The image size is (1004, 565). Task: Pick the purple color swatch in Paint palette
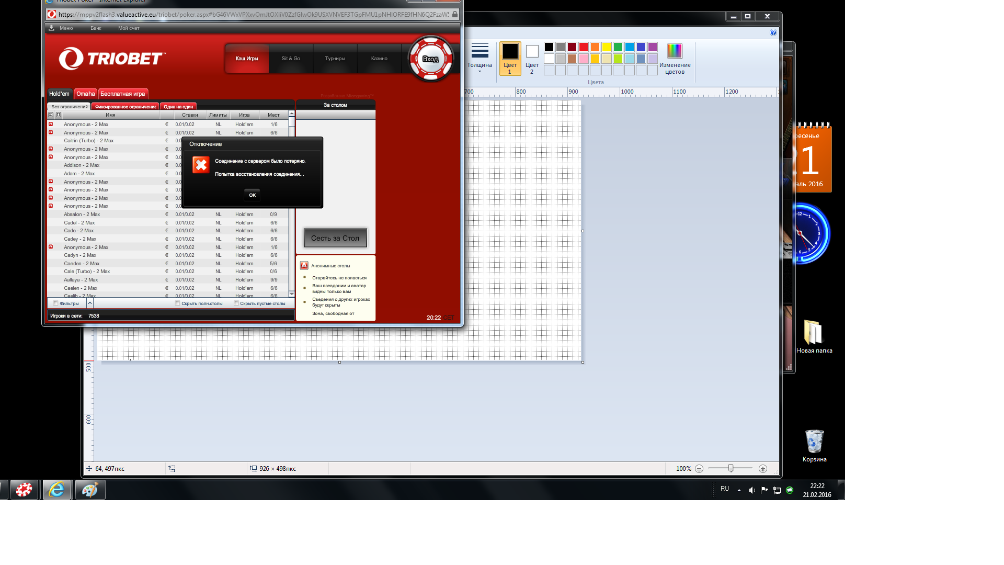pyautogui.click(x=653, y=47)
